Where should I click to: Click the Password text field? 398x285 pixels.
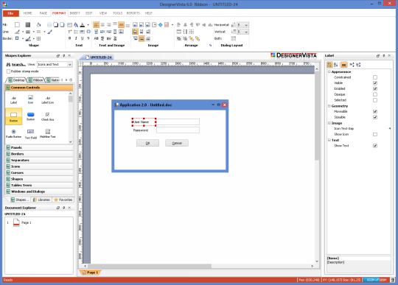coord(178,130)
